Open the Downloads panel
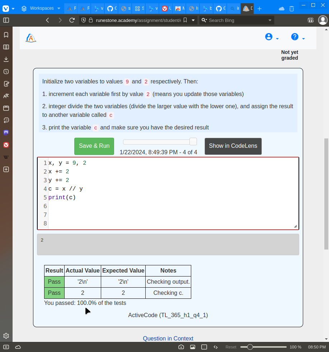Image resolution: width=329 pixels, height=352 pixels. pos(6,59)
